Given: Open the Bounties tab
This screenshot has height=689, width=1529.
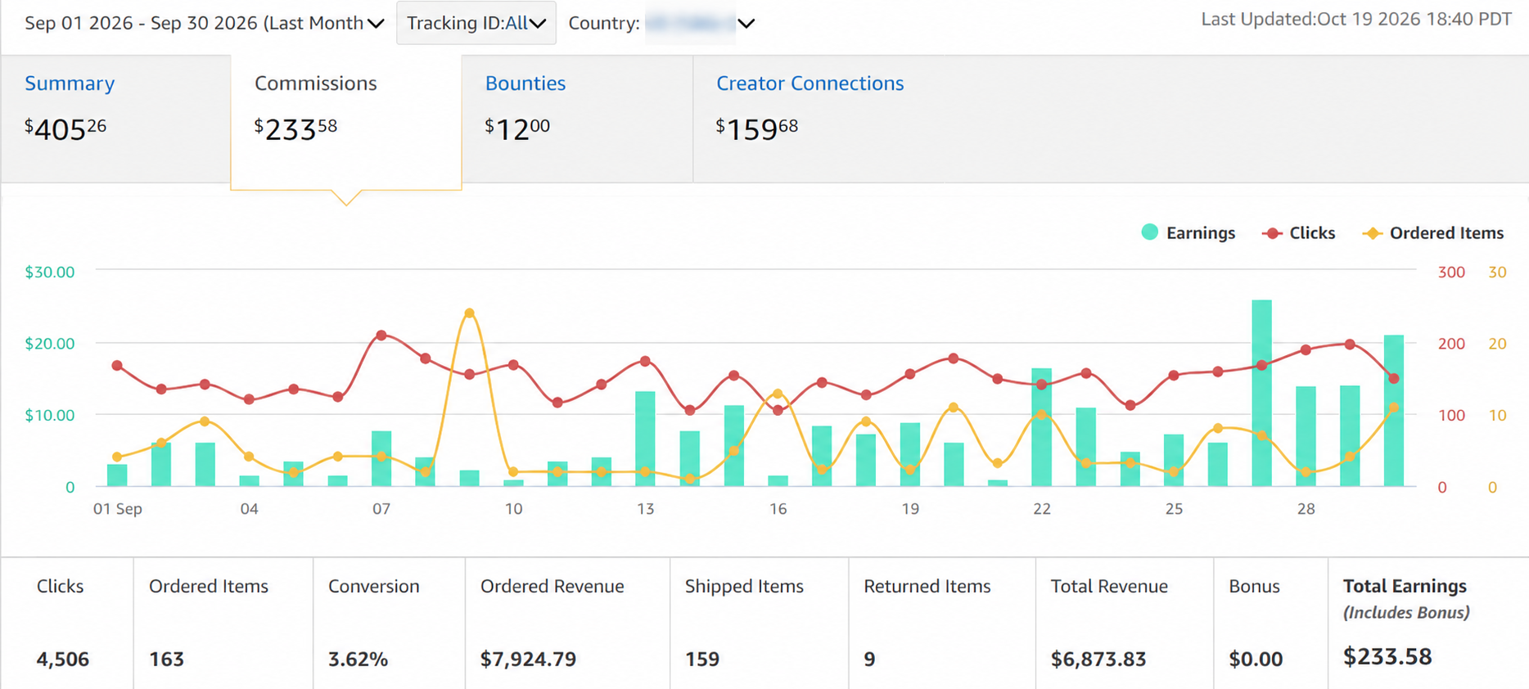Looking at the screenshot, I should coord(525,83).
